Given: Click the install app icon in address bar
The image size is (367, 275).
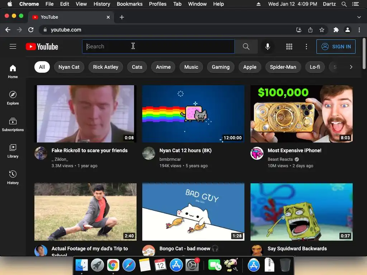Looking at the screenshot, I should (299, 30).
